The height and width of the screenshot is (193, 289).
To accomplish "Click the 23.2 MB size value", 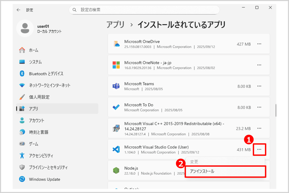I will (x=243, y=128).
